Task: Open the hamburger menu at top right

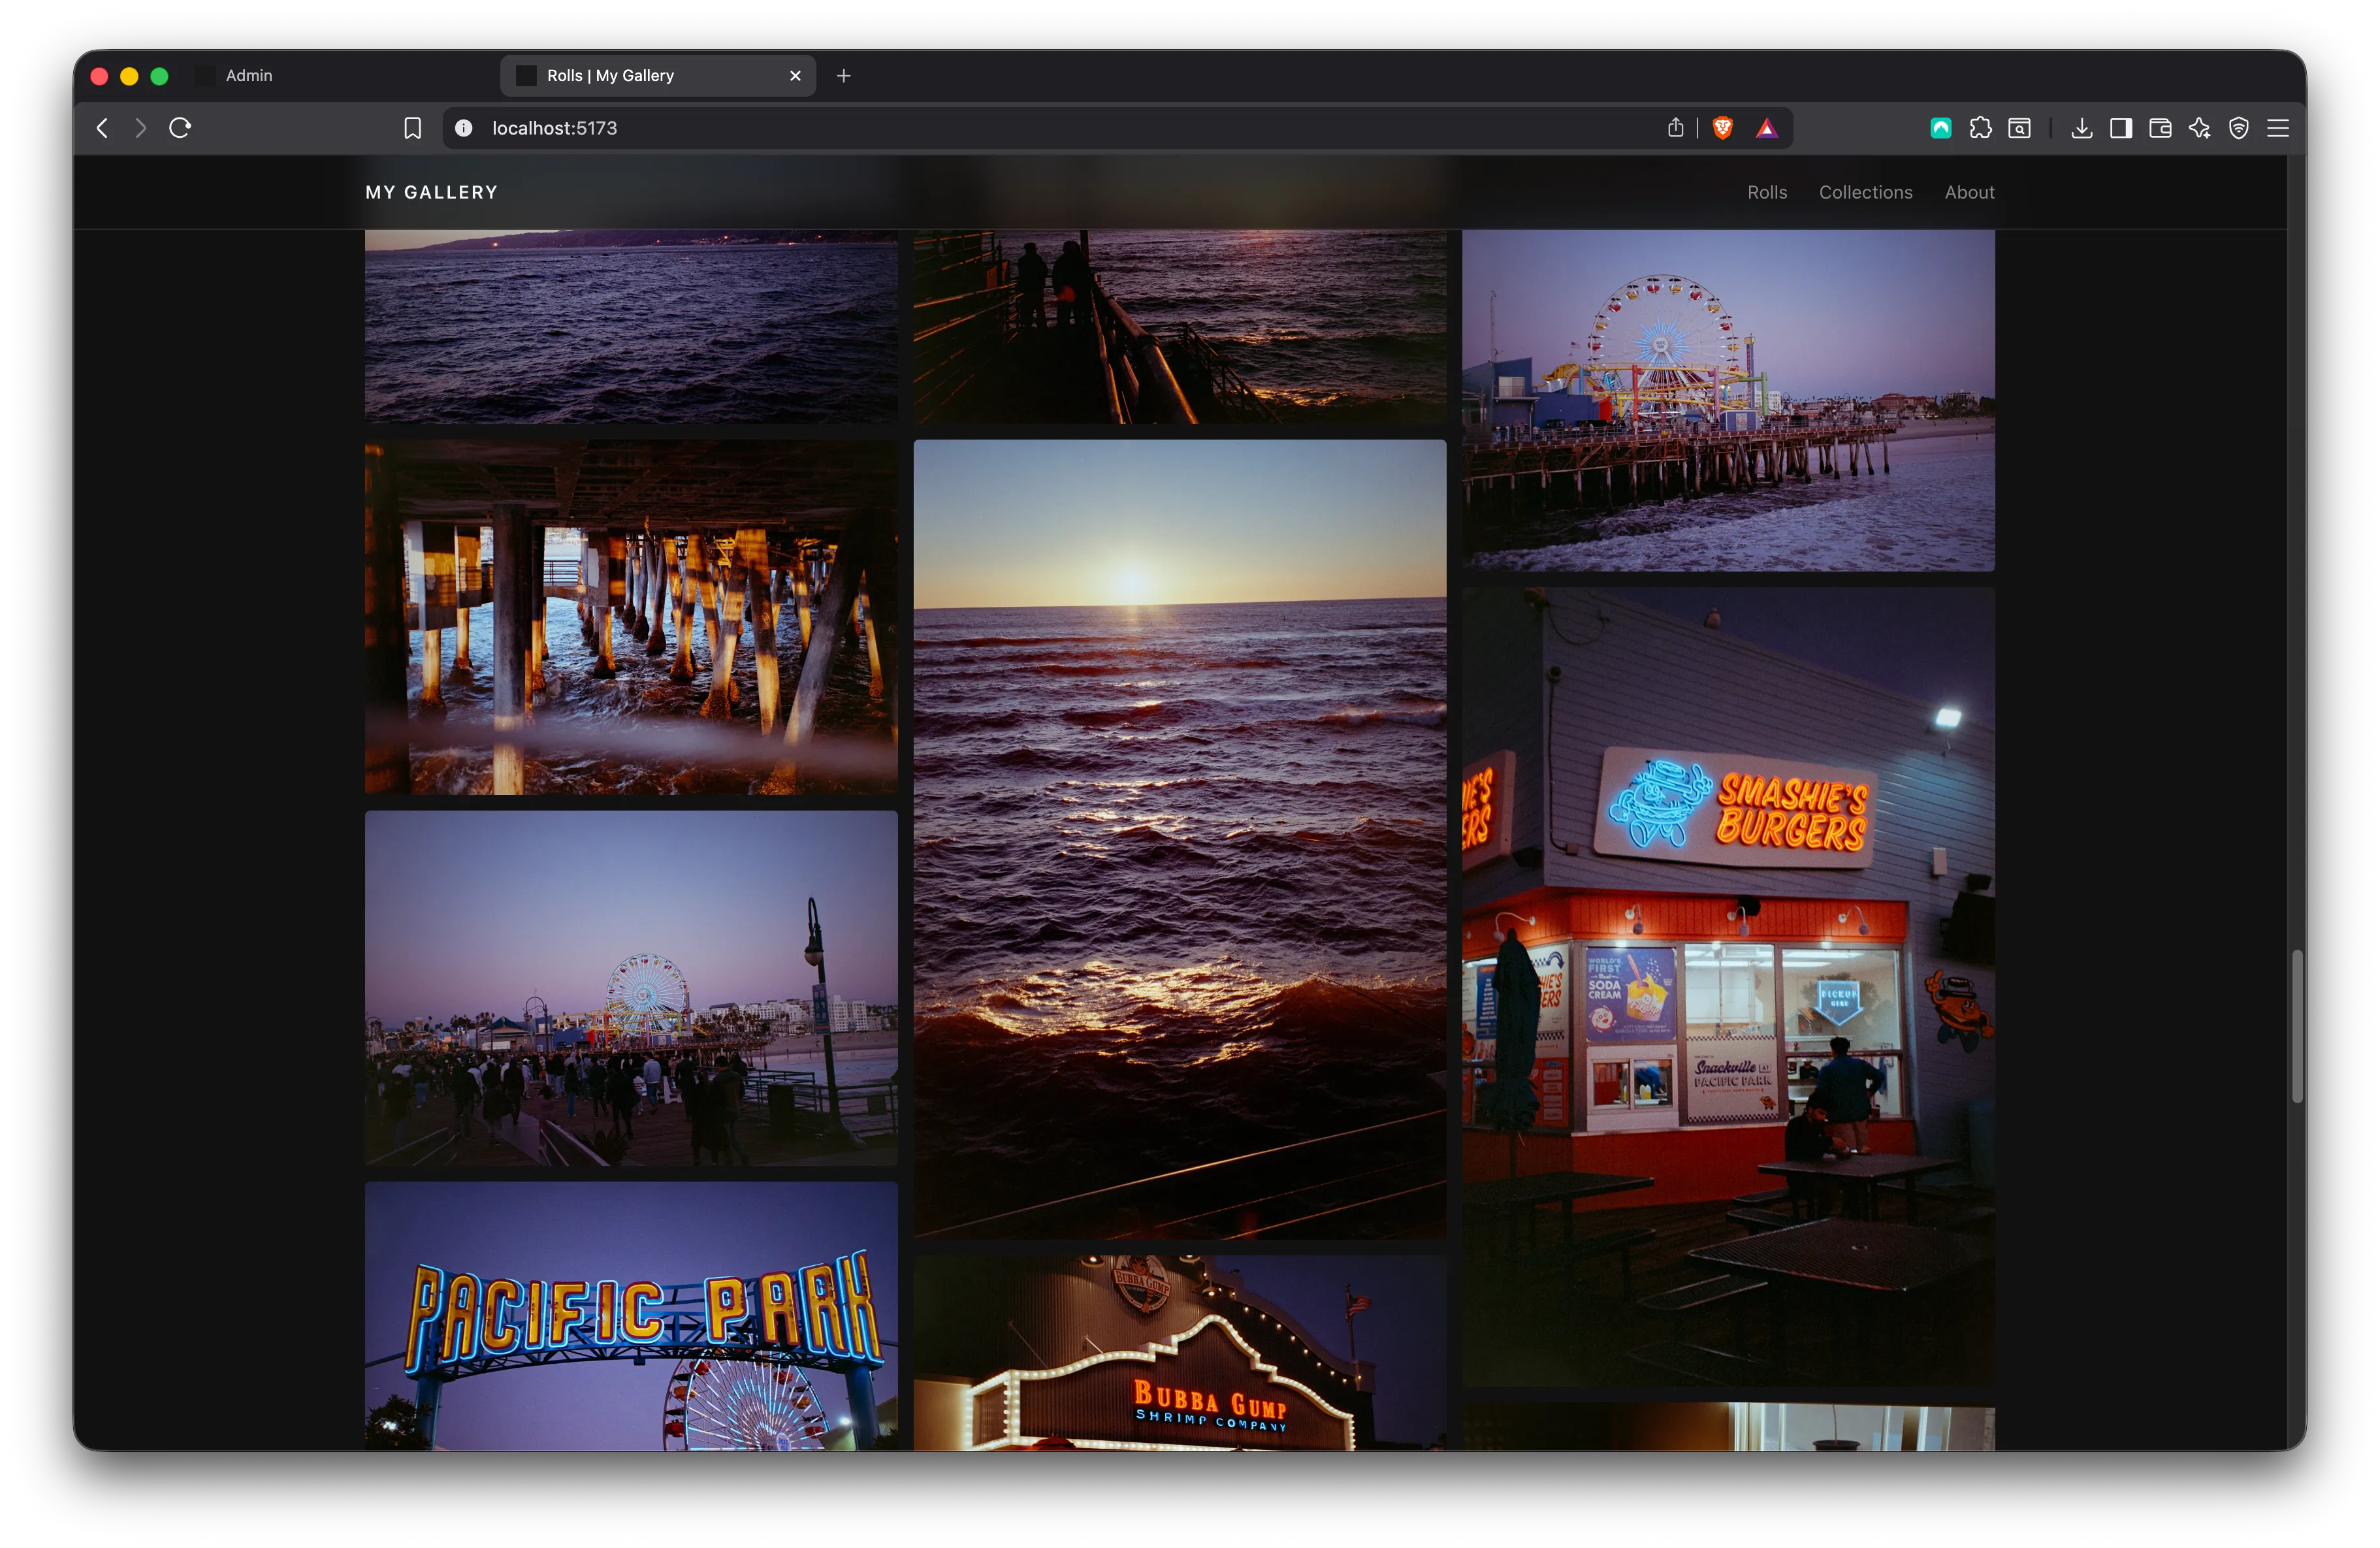Action: [2278, 127]
